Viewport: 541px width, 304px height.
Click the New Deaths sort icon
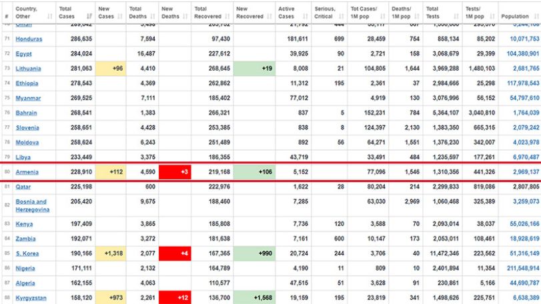click(185, 16)
